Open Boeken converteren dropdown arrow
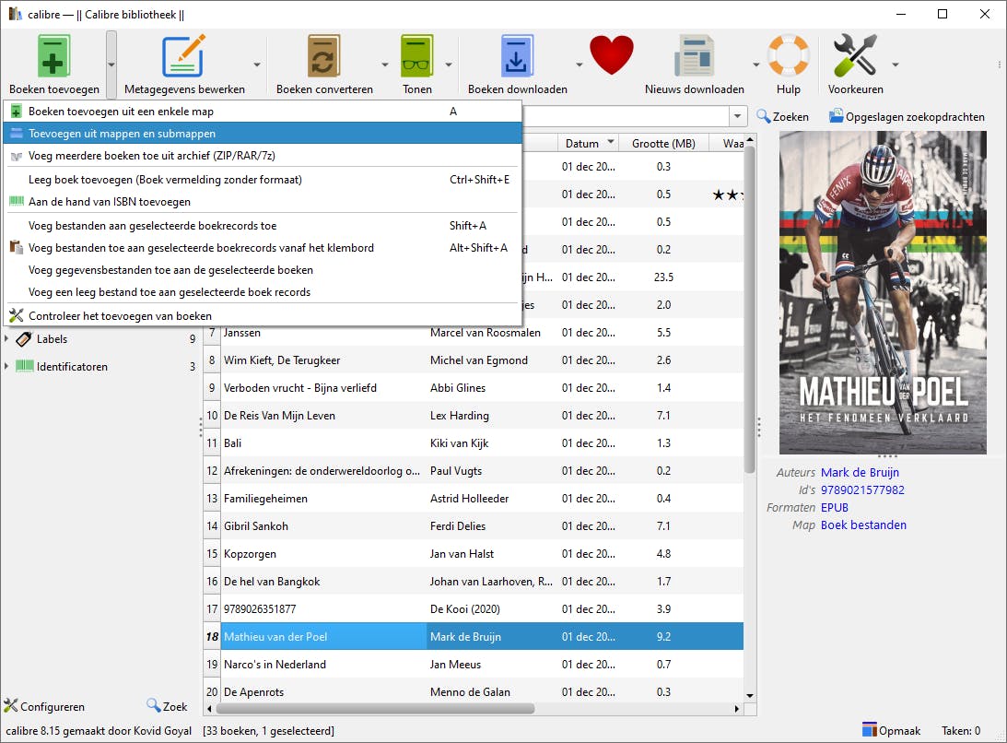 coord(385,65)
